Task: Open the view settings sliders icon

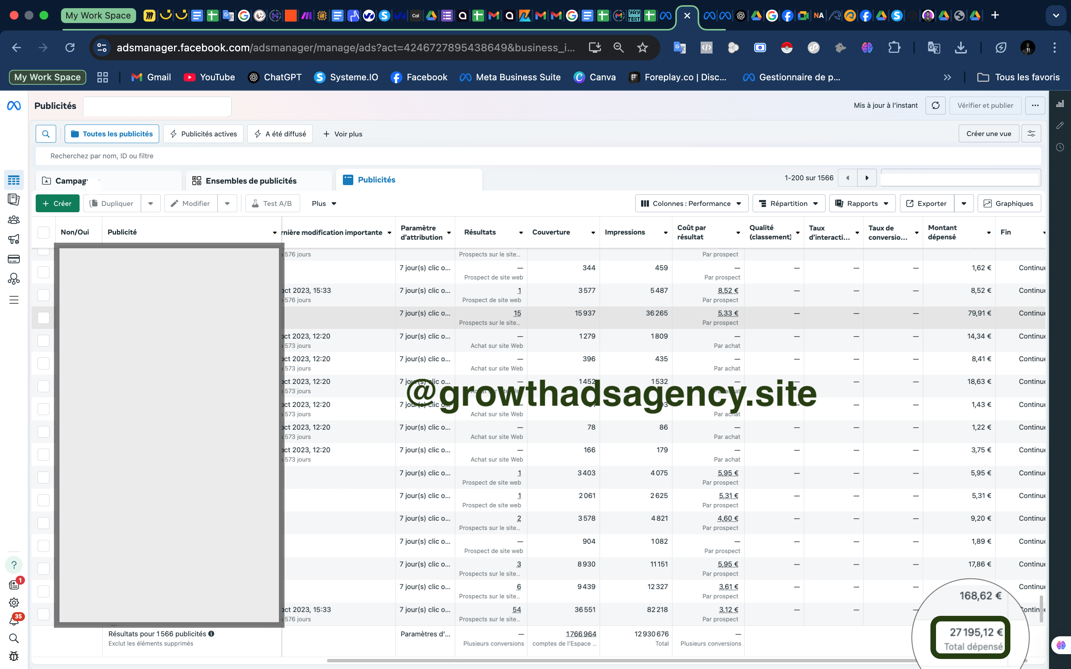Action: pos(1031,134)
